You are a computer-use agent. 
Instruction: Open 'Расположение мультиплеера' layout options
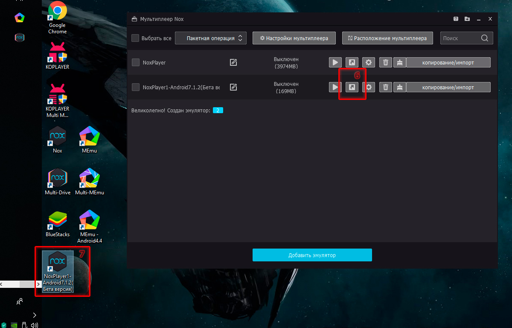387,38
